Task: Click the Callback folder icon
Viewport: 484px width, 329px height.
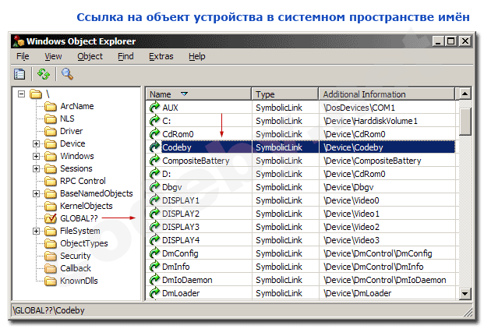Action: point(51,268)
